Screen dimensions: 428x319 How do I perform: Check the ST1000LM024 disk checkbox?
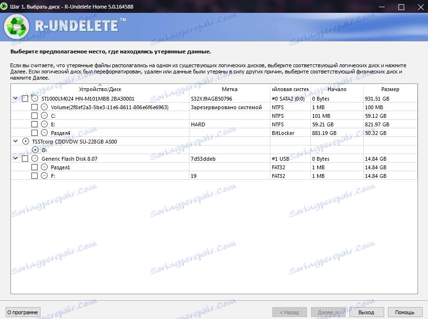click(25, 98)
